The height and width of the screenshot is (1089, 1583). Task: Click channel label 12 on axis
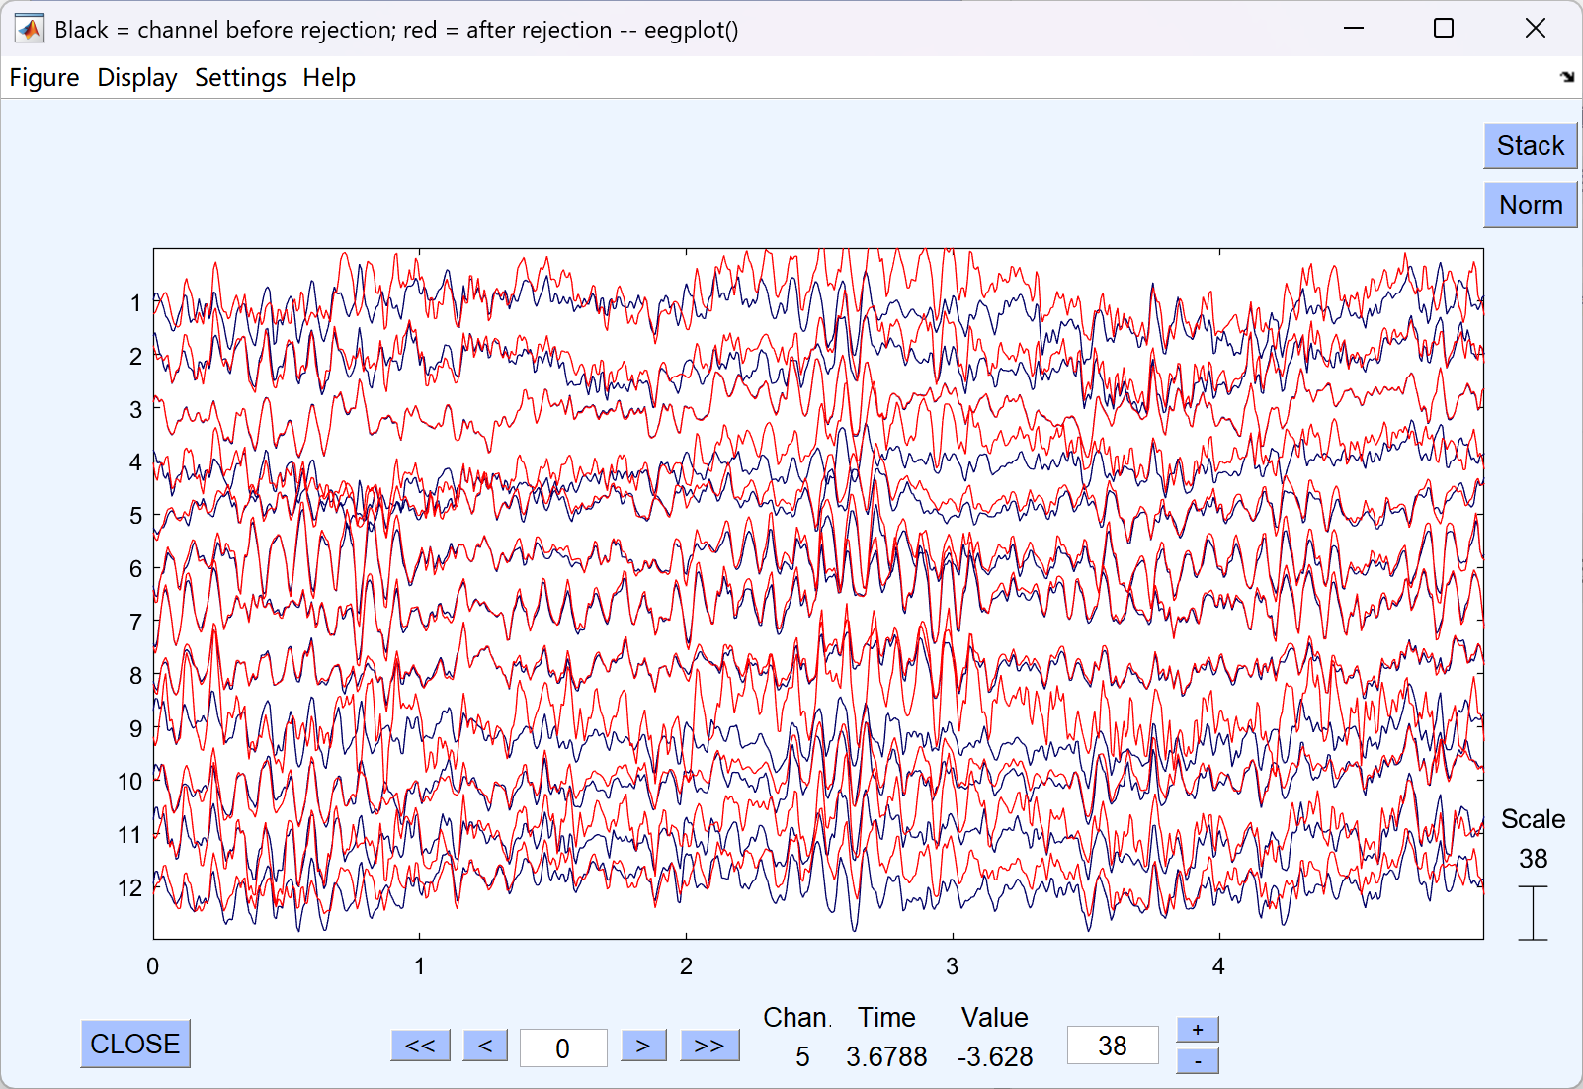tap(130, 888)
